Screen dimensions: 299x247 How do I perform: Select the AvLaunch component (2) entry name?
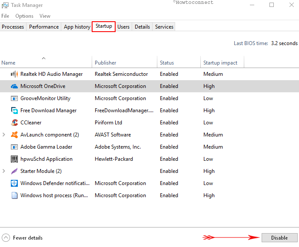[x=50, y=135]
